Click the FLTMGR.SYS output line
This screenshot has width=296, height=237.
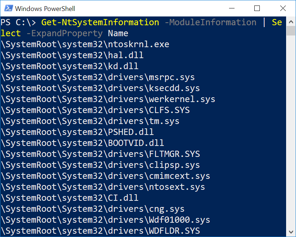click(x=100, y=154)
